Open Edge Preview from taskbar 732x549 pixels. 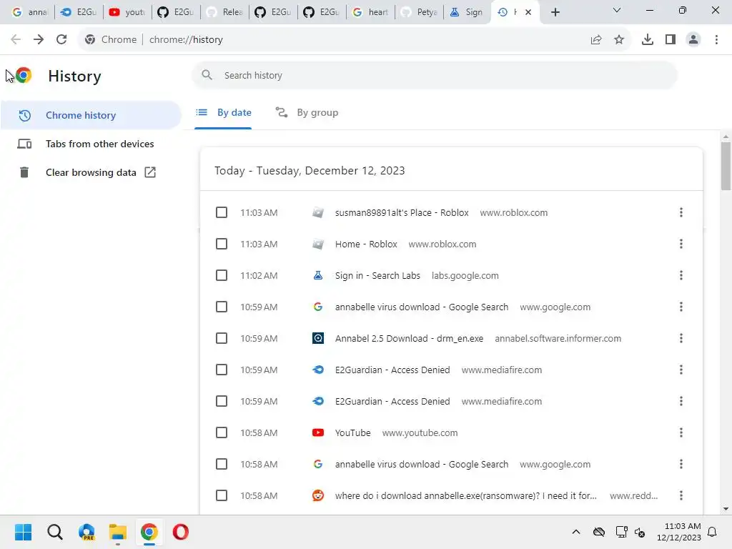point(86,532)
